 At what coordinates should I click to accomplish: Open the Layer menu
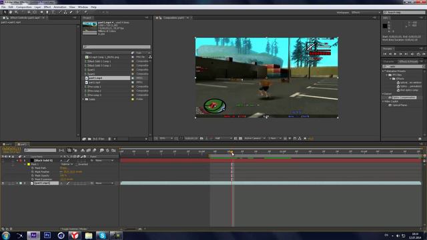pos(37,7)
